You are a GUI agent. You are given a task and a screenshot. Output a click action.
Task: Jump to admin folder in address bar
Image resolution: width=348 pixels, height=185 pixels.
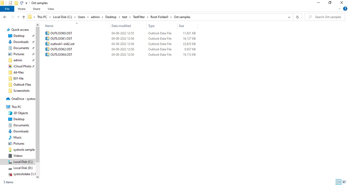tap(95, 17)
